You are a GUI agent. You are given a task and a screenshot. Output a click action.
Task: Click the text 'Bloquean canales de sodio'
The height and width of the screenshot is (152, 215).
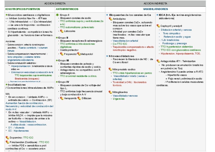pyautogui.click(x=76, y=18)
